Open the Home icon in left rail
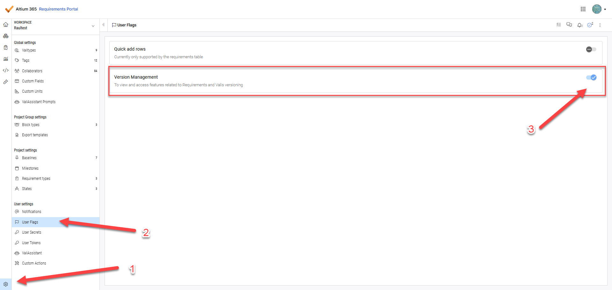 [x=6, y=25]
